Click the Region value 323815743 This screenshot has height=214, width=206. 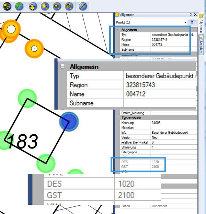click(x=170, y=40)
